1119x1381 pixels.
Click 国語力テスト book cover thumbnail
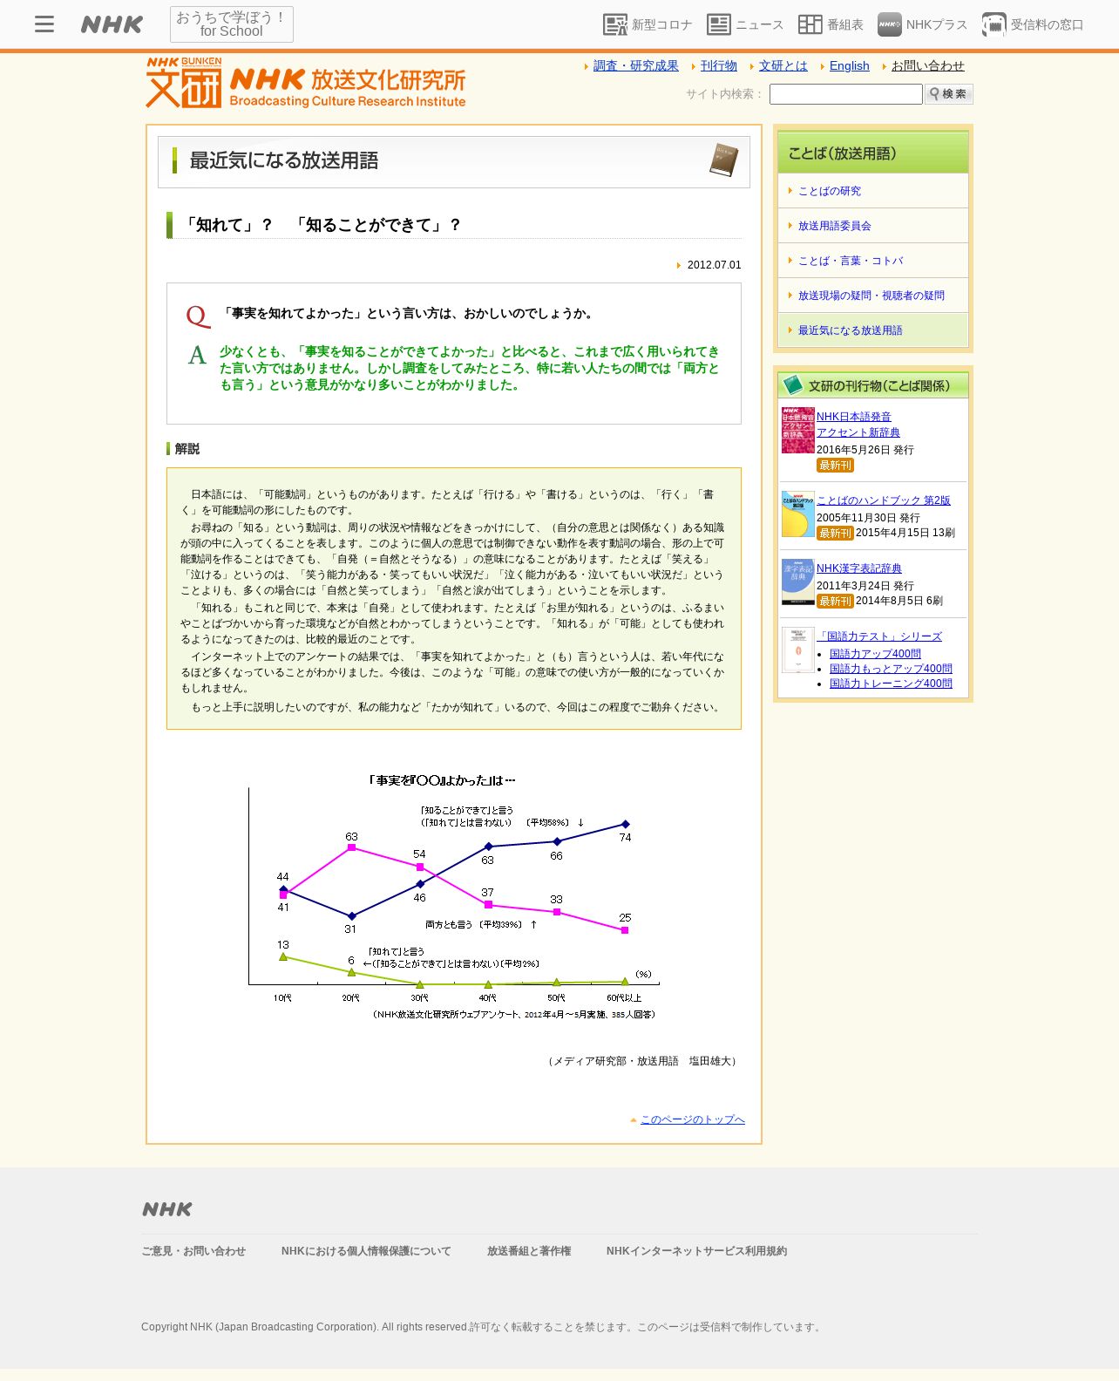[797, 650]
